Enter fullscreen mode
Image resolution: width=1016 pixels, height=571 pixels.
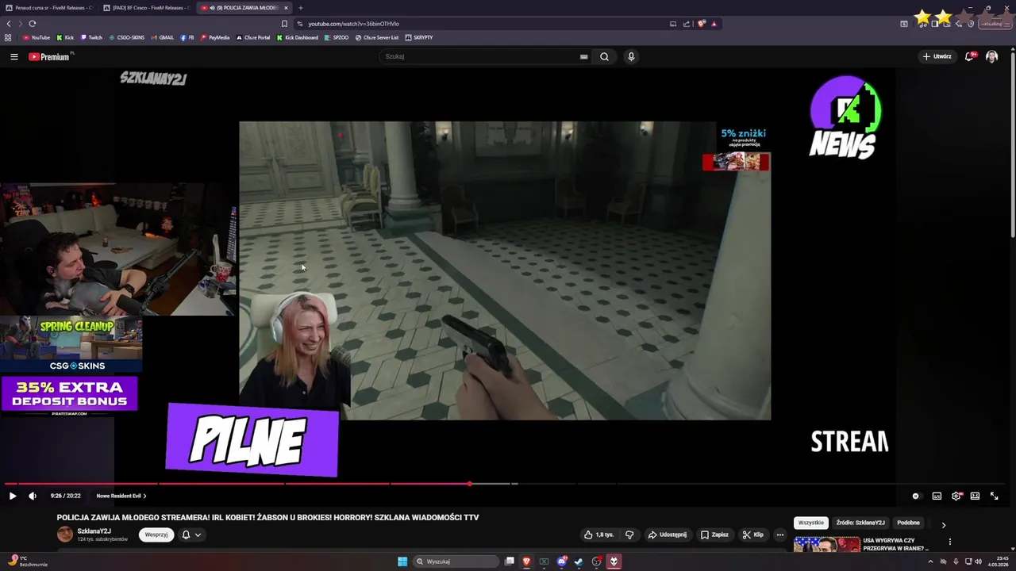(994, 496)
